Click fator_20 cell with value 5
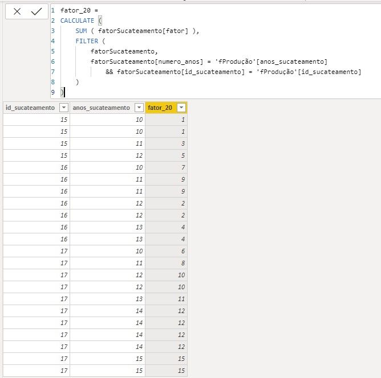This screenshot has height=378, width=381. 166,155
